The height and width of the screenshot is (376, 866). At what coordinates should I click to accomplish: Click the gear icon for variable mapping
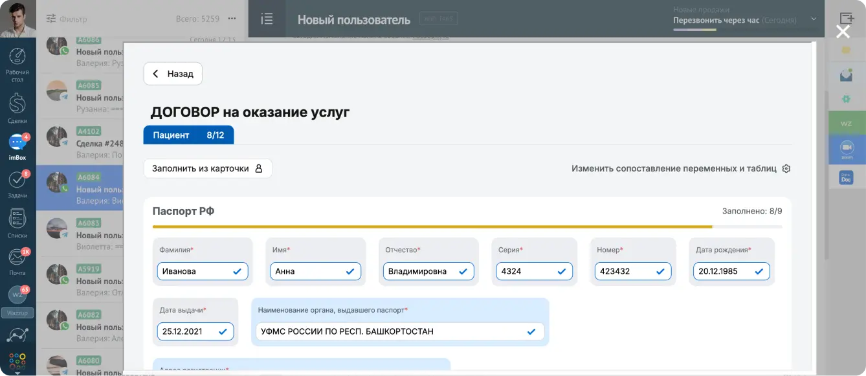pos(786,169)
